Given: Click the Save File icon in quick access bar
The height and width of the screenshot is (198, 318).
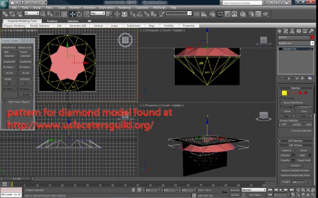Looking at the screenshot, I should point(22,3).
